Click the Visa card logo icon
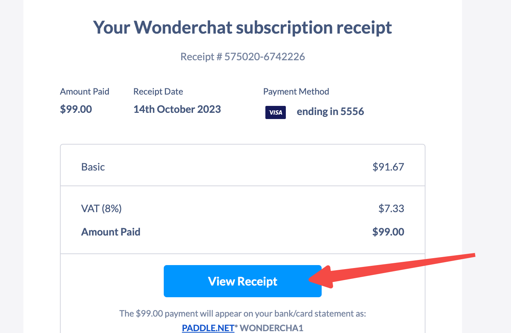 (x=276, y=112)
